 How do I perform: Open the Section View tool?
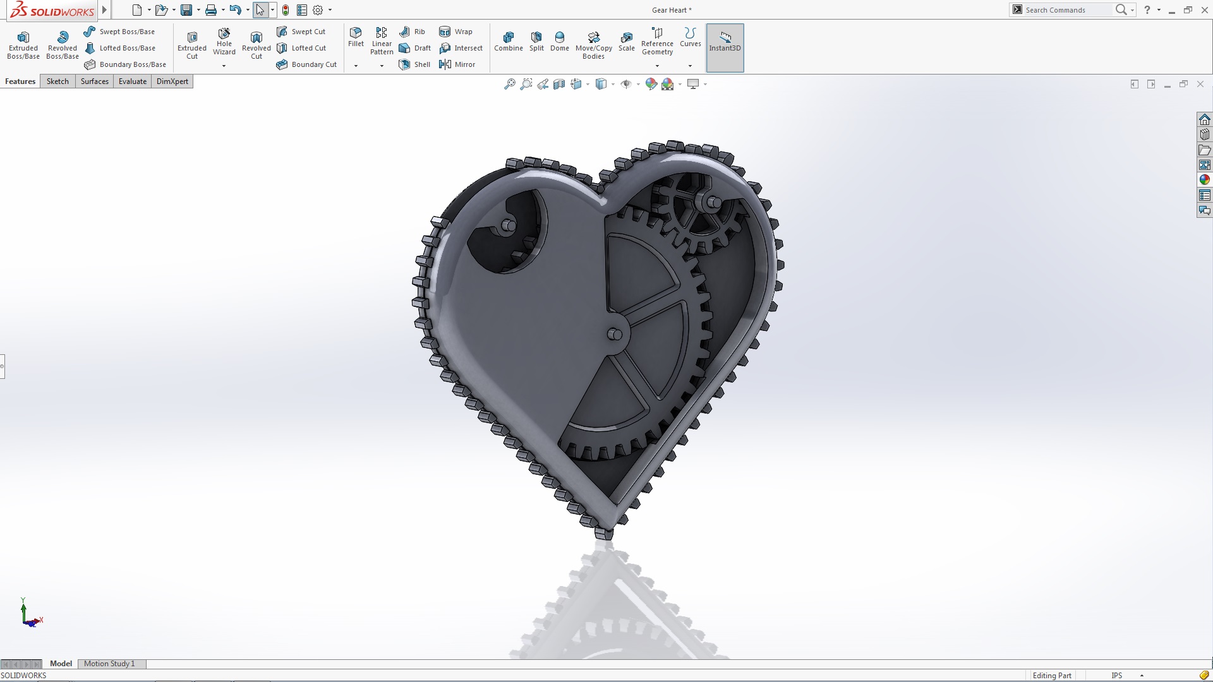pos(559,83)
